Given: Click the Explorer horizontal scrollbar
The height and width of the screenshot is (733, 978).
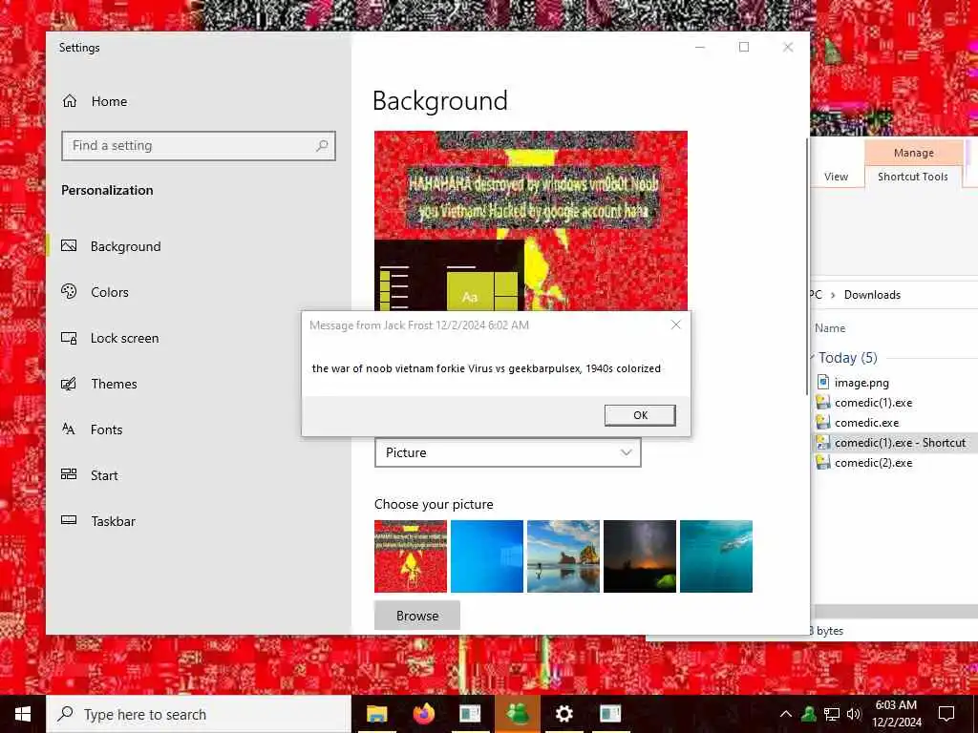Looking at the screenshot, I should click(895, 612).
